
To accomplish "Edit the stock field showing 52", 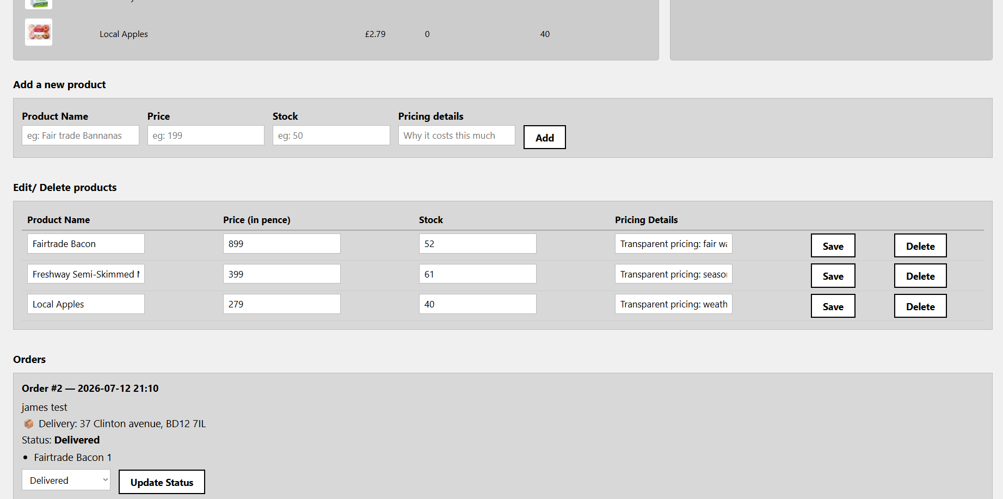I will [478, 244].
